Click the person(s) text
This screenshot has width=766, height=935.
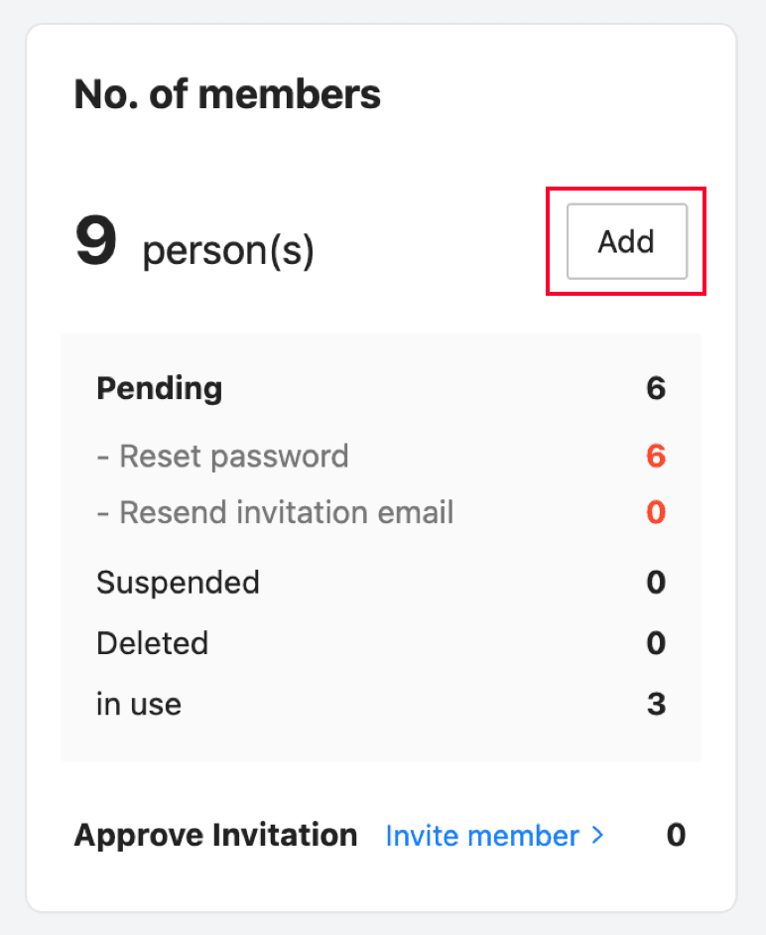(228, 251)
